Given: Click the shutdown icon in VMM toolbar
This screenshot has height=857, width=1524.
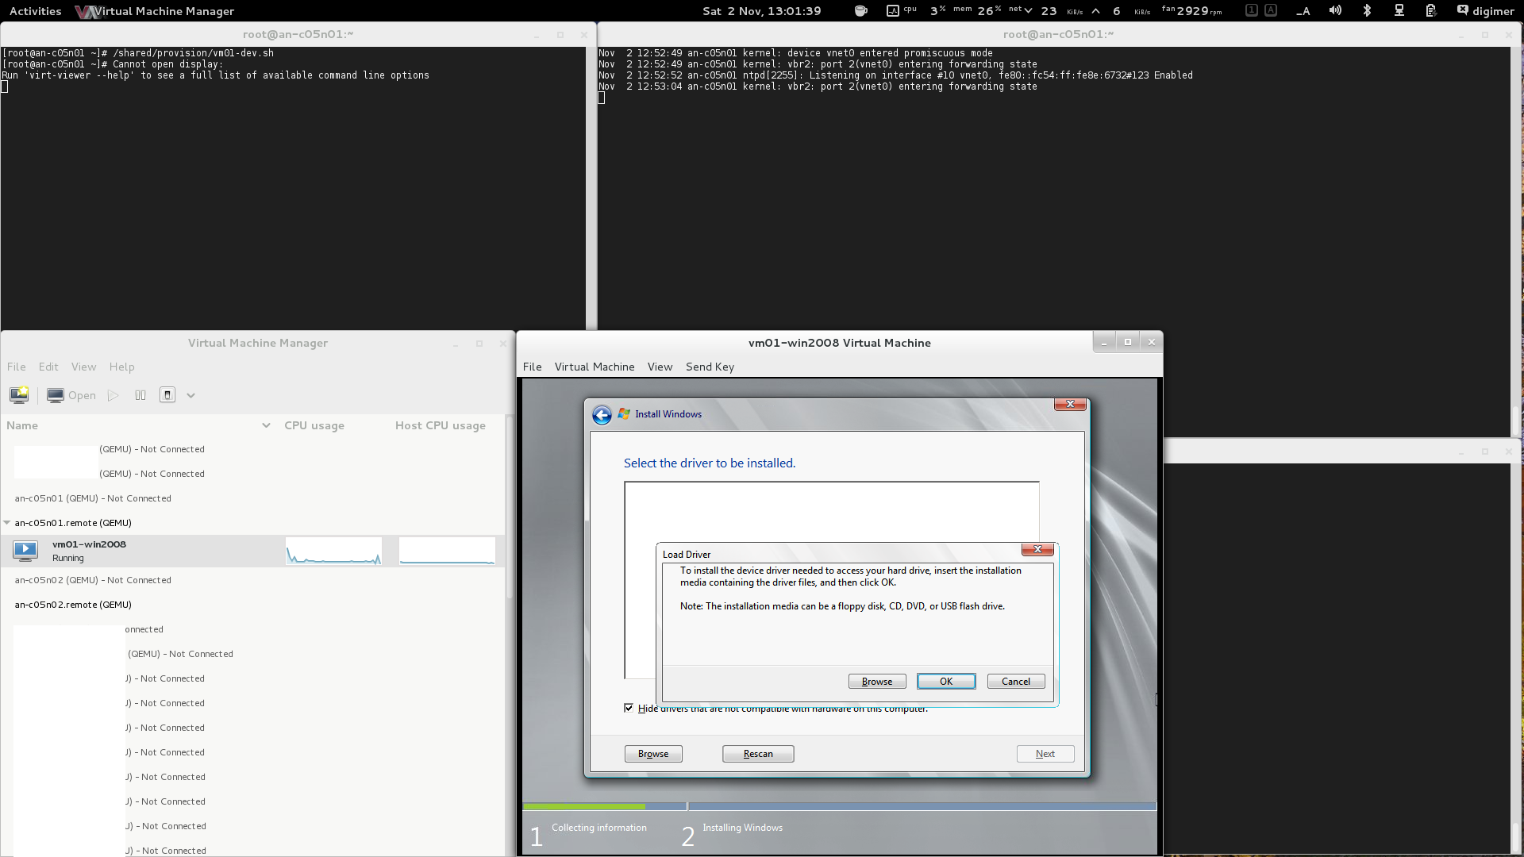Looking at the screenshot, I should pyautogui.click(x=167, y=395).
